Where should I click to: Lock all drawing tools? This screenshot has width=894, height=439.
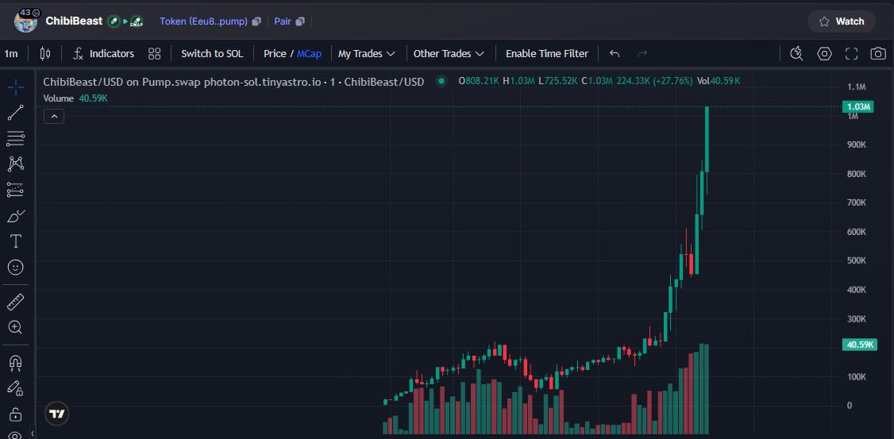tap(16, 414)
